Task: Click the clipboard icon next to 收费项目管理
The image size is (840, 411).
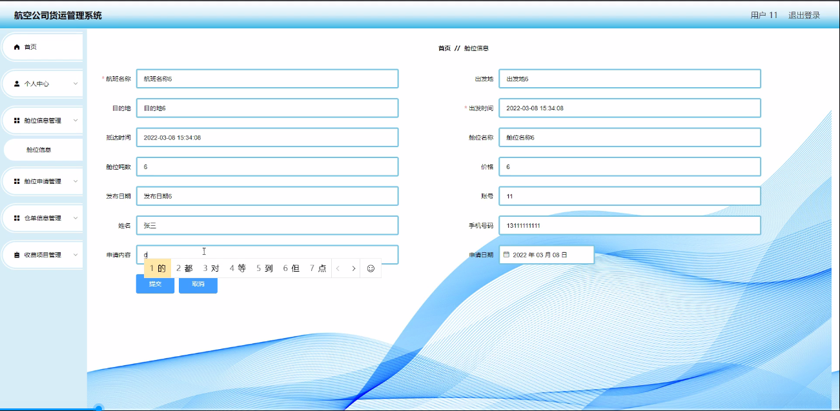Action: tap(17, 255)
